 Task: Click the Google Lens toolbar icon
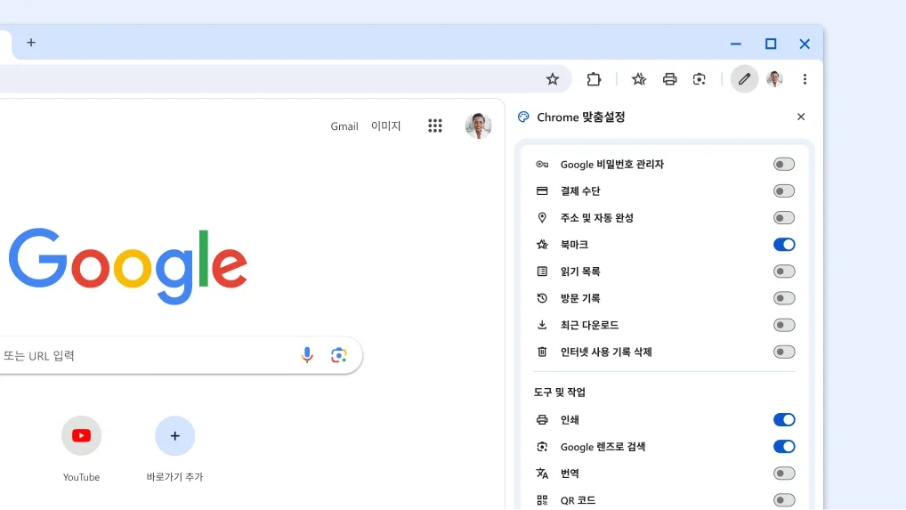(700, 79)
